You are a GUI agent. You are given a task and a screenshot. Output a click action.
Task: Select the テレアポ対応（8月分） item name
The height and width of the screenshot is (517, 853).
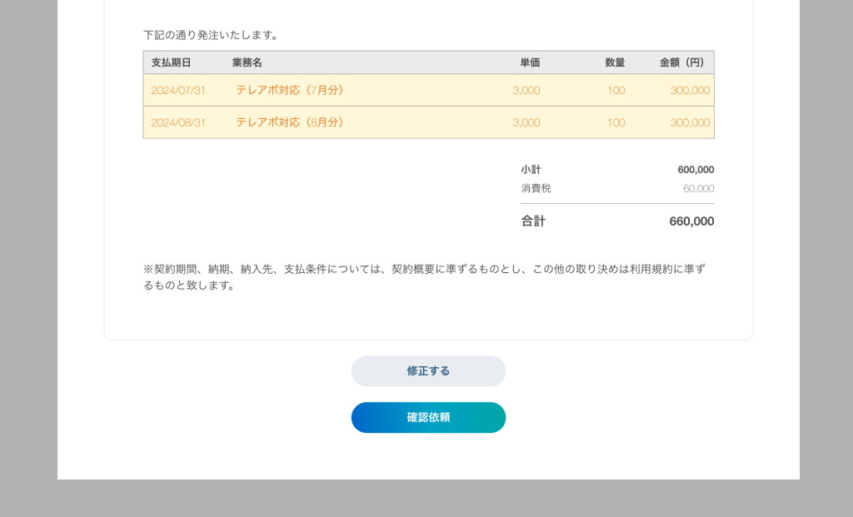point(290,122)
